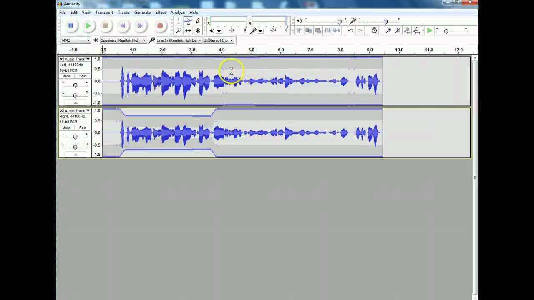Click Skip to End button
534x300 pixels.
tap(140, 26)
